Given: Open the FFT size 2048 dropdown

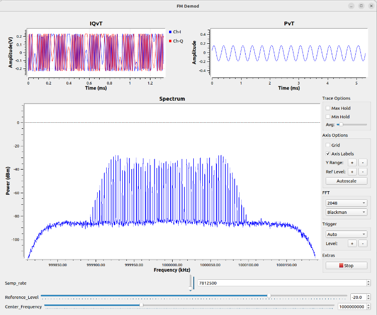Looking at the screenshot, I should click(346, 203).
